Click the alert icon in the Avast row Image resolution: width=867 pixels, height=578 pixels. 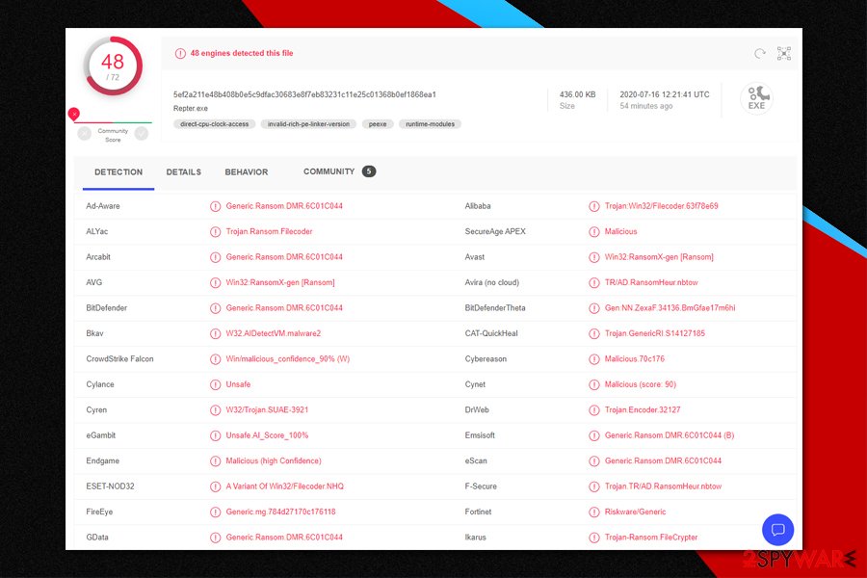(x=593, y=257)
